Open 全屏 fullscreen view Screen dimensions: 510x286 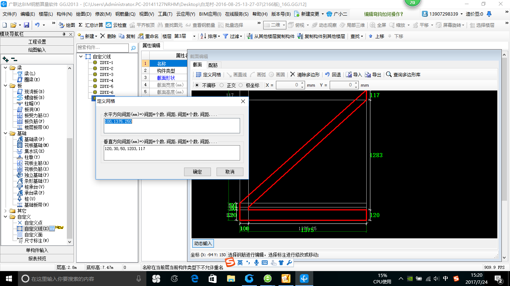pos(378,25)
